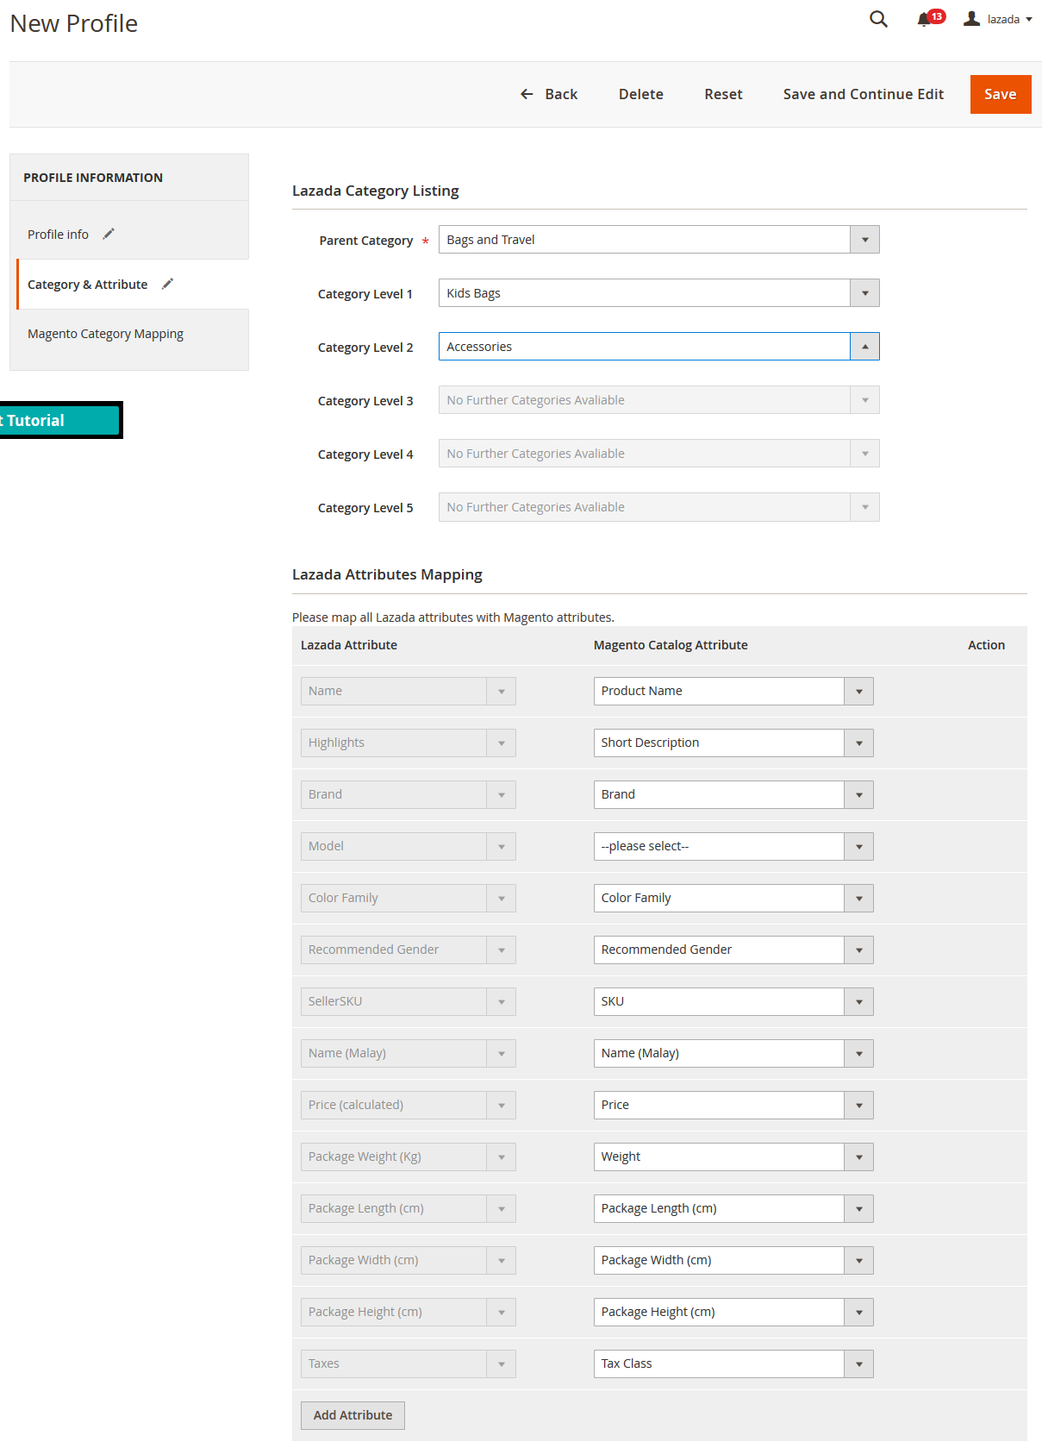Open the lazada user account menu
The height and width of the screenshot is (1448, 1042).
tap(998, 19)
